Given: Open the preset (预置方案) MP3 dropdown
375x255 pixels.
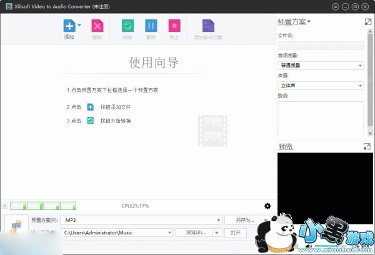Looking at the screenshot, I should tap(218, 220).
